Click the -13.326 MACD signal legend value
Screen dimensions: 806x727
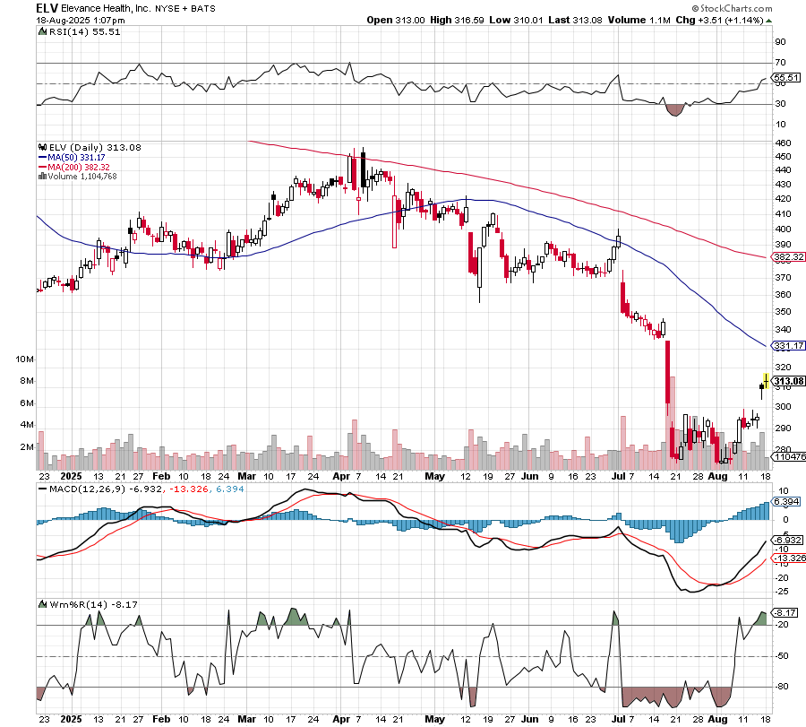189,489
